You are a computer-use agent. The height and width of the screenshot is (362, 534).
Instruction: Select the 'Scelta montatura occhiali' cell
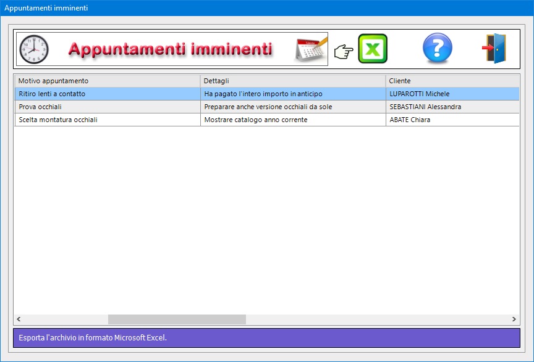[x=108, y=120]
